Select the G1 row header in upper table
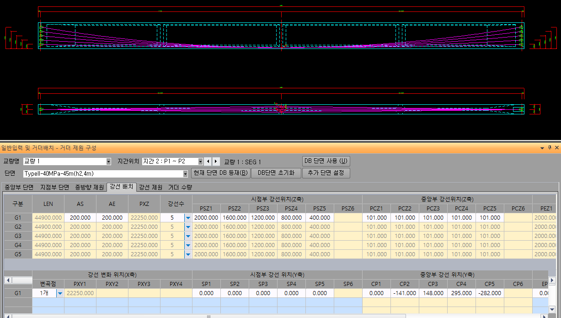Screen dimensions: 561x318 (x=18, y=218)
